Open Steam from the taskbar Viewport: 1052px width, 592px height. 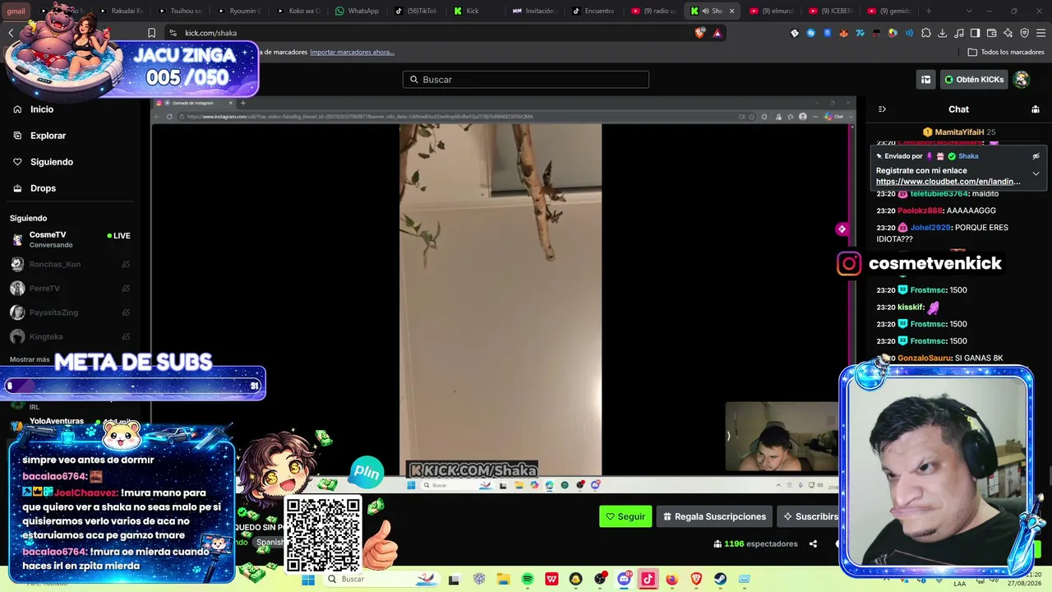pyautogui.click(x=721, y=579)
